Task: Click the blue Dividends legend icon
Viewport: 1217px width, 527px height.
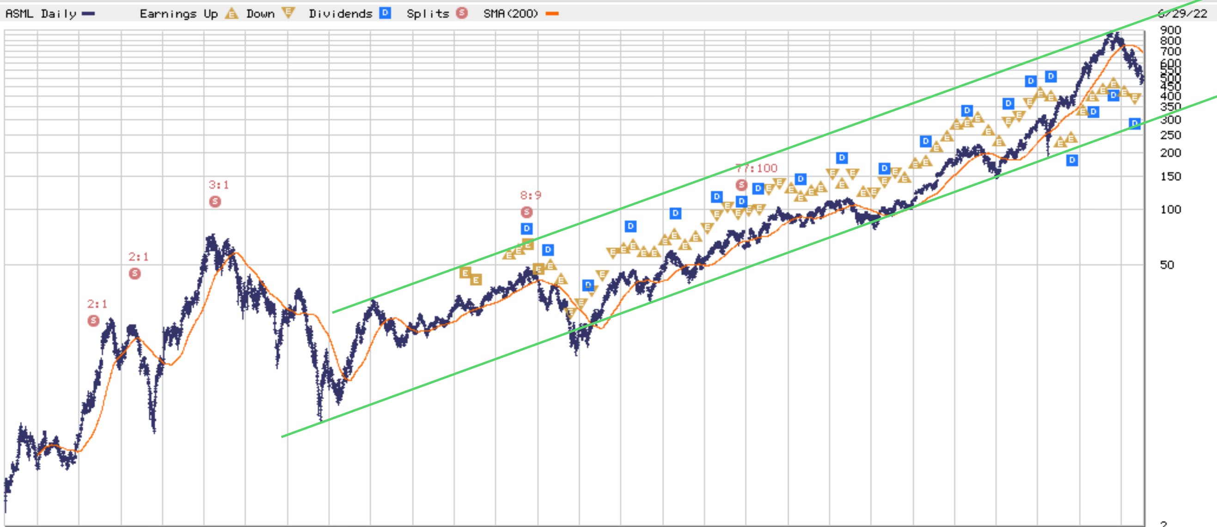Action: [385, 13]
